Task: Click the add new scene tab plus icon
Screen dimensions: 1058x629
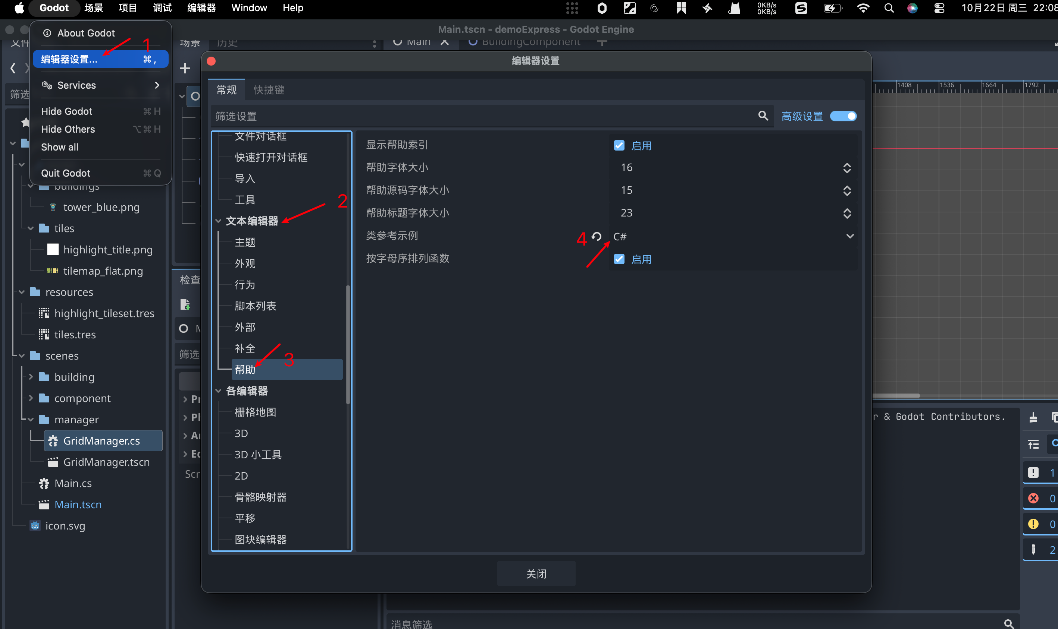Action: click(602, 42)
